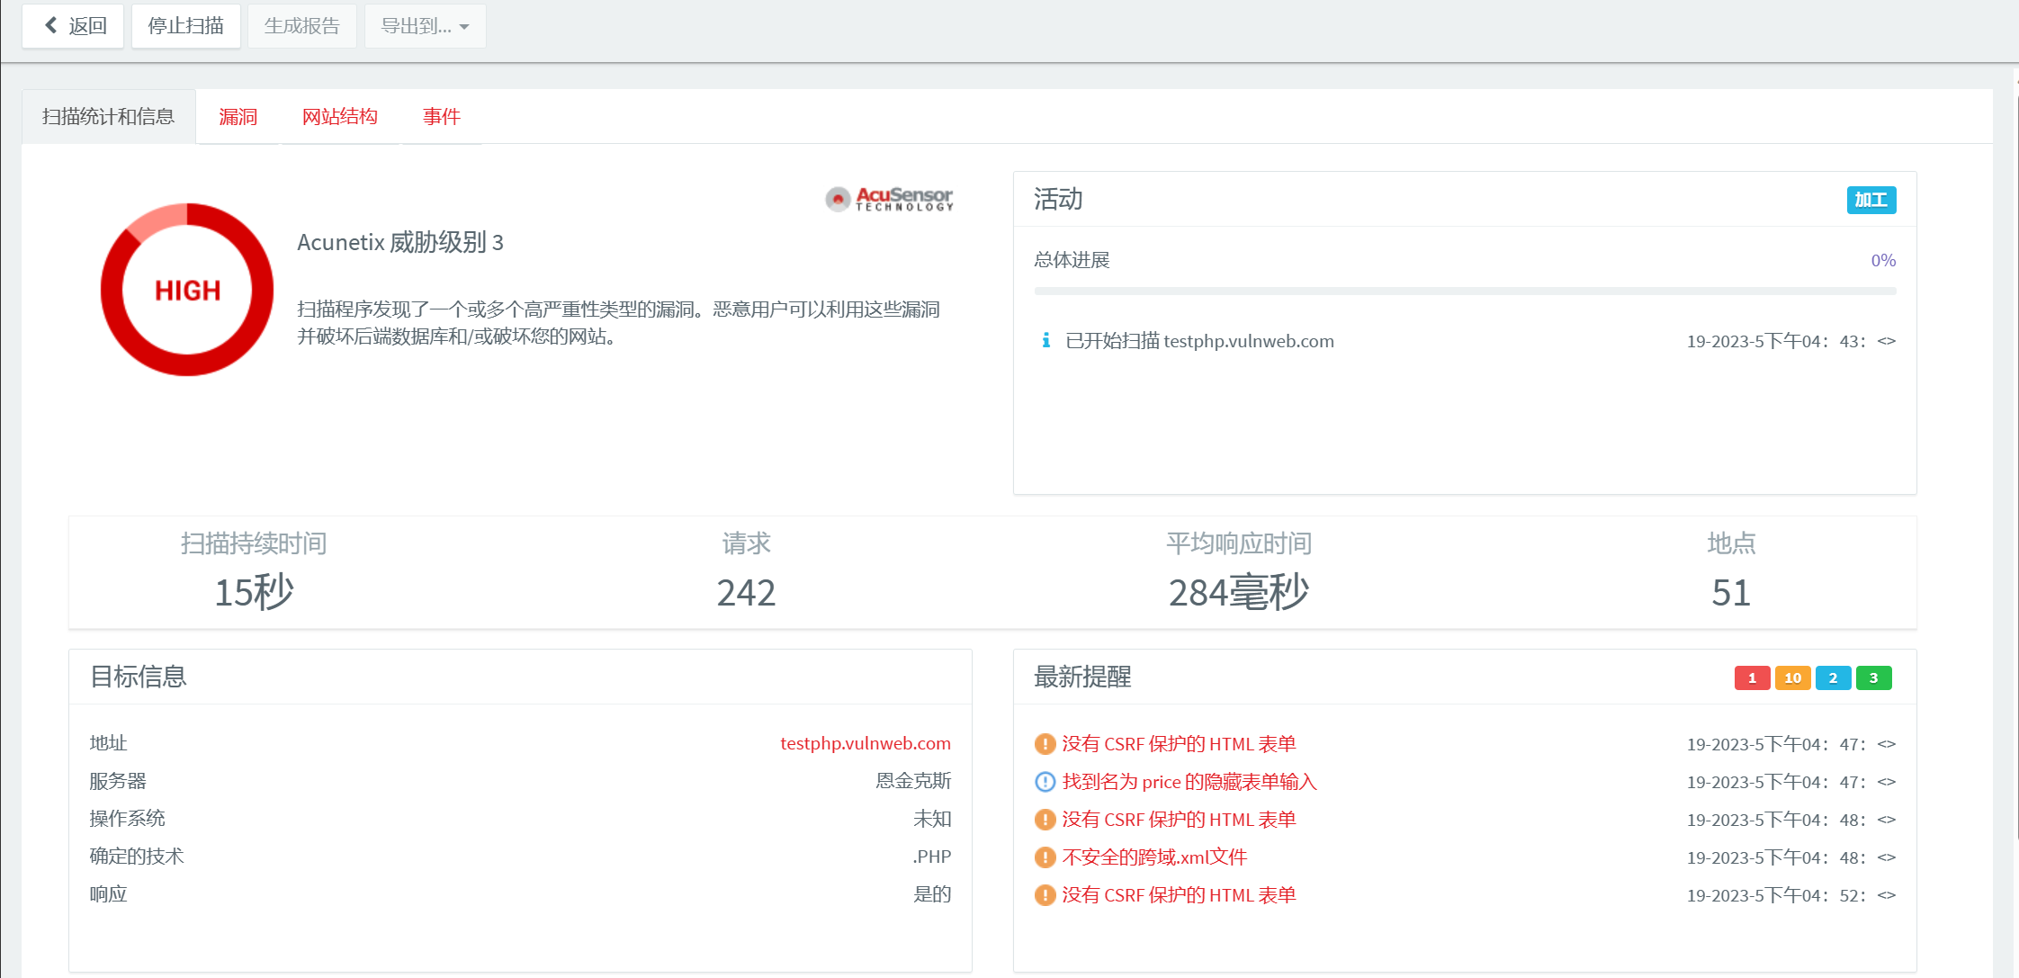The width and height of the screenshot is (2019, 978).
Task: Click the overall progress bar
Action: [x=1465, y=292]
